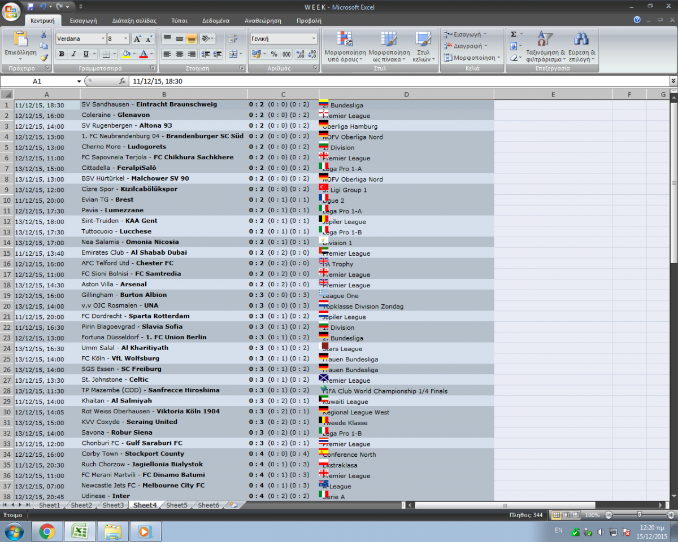Toggle center text alignment
Image resolution: width=678 pixels, height=542 pixels.
point(179,54)
